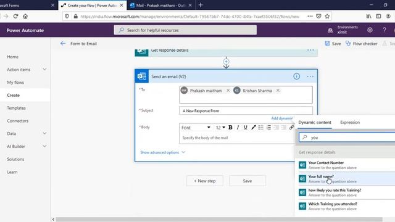Insert Which Training you attended content

pyautogui.click(x=347, y=206)
